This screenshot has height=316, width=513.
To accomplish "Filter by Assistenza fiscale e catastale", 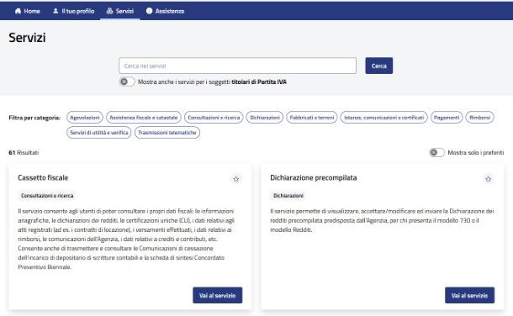I will coord(143,118).
